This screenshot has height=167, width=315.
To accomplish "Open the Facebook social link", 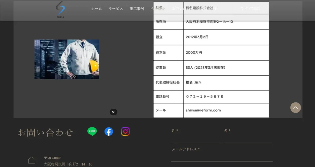I will (x=109, y=131).
